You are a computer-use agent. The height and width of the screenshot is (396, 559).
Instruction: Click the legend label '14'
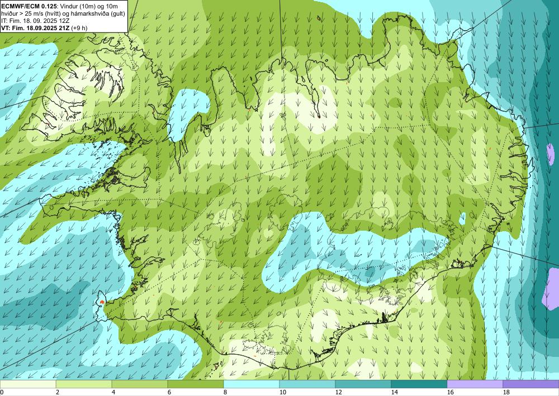point(395,392)
